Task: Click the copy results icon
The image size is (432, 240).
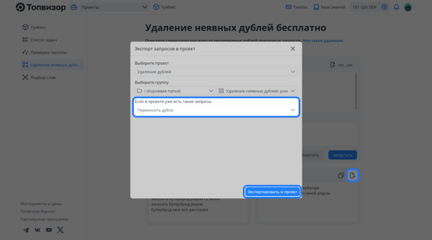Action: point(341,175)
